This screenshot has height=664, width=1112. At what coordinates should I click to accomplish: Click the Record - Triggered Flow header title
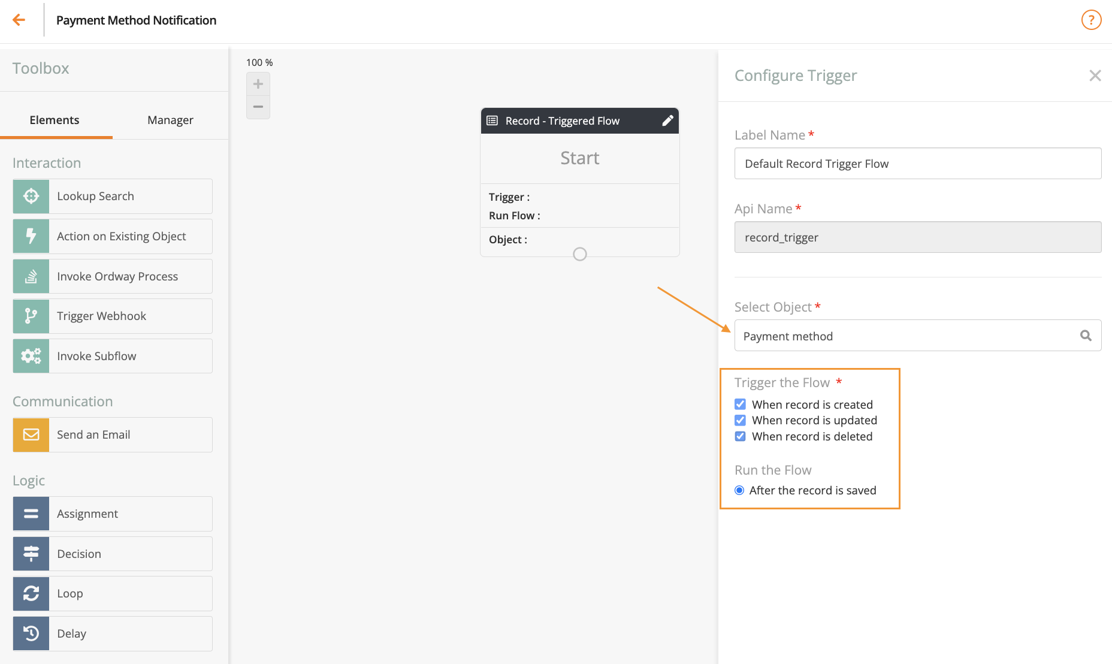click(563, 120)
